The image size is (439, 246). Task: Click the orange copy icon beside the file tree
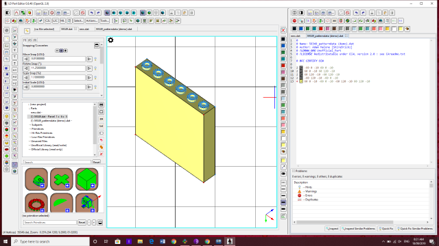point(102,147)
